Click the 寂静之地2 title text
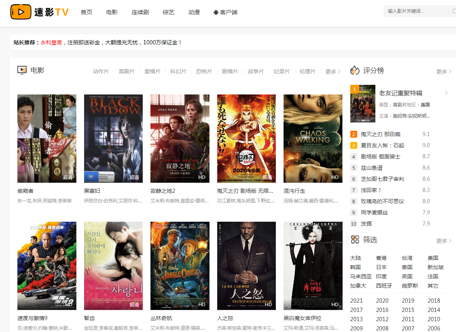 (163, 191)
